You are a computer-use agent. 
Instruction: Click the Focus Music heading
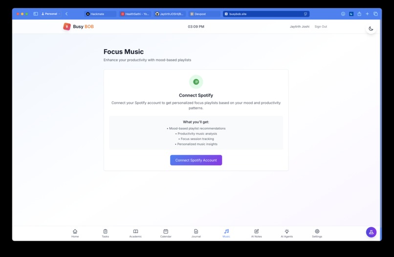(124, 52)
